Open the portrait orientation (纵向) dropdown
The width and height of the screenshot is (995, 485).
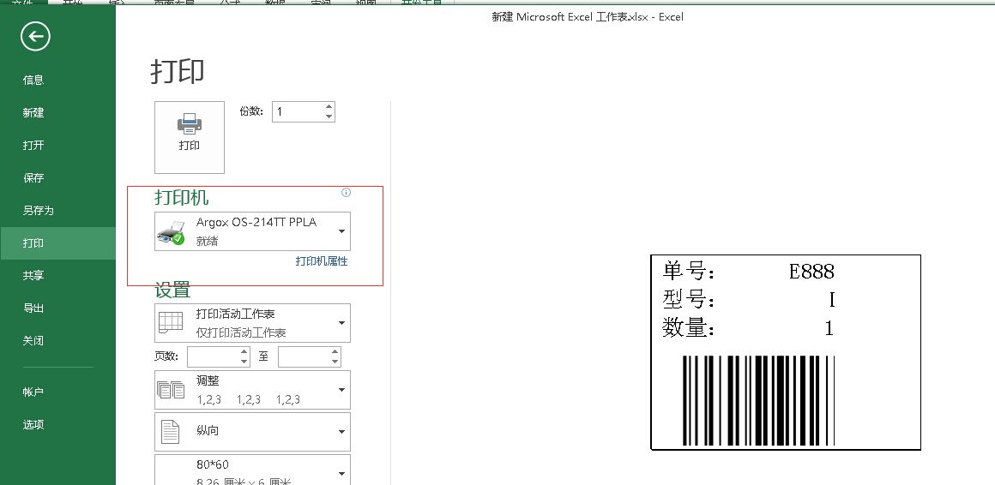(x=252, y=432)
